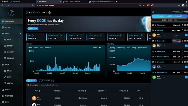Collapse the Thor sidebar section
The width and height of the screenshot is (188, 106).
(x=21, y=65)
